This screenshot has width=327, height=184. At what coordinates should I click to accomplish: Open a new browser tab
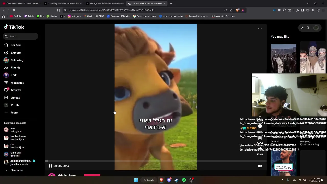click(x=171, y=3)
